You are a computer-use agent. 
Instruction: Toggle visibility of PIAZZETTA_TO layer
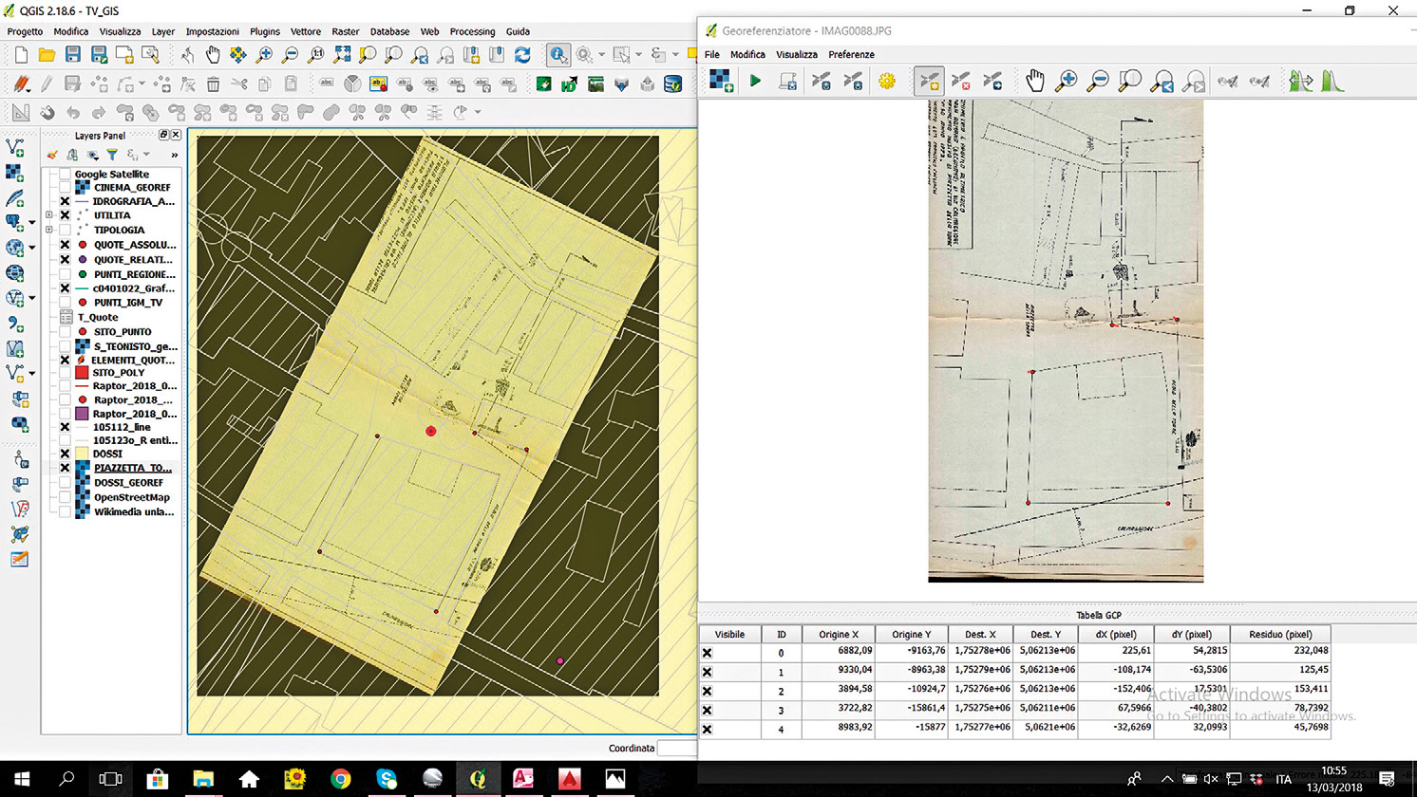point(65,468)
